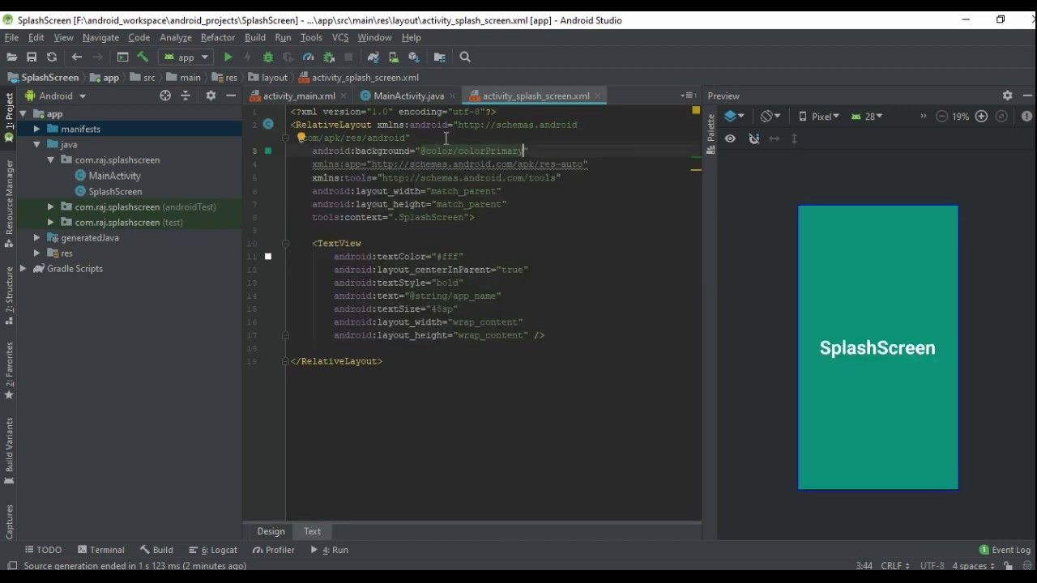
Task: Open the Profiler tool window
Action: [x=273, y=550]
